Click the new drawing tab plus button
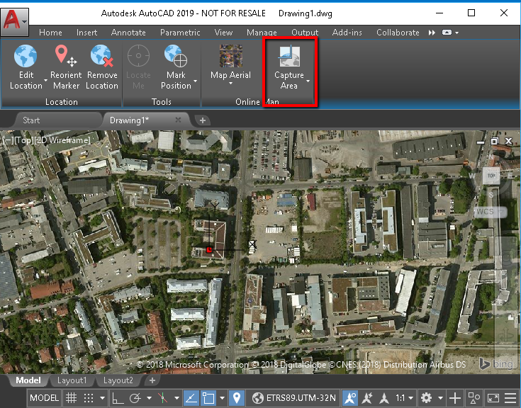The image size is (521, 408). pos(203,120)
